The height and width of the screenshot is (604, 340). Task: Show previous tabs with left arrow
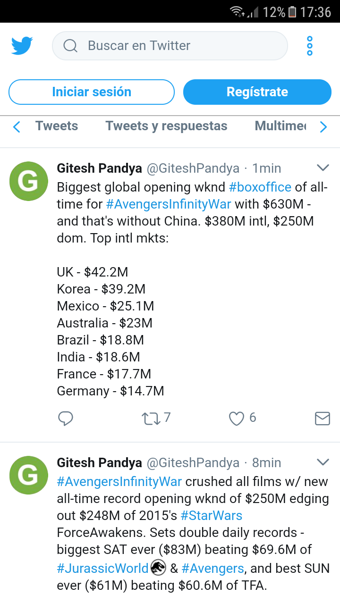tap(17, 127)
